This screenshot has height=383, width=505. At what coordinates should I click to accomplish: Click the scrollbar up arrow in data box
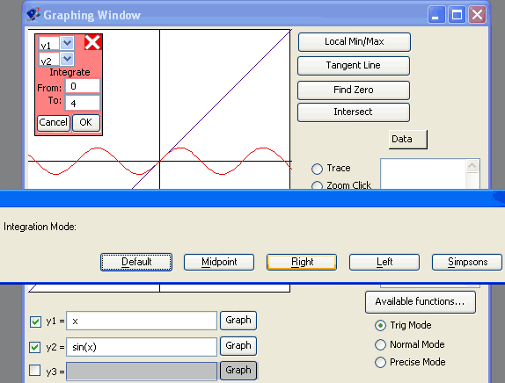click(472, 166)
